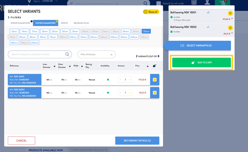Focus the keyword product number search field
This screenshot has height=152, width=248.
38,54
